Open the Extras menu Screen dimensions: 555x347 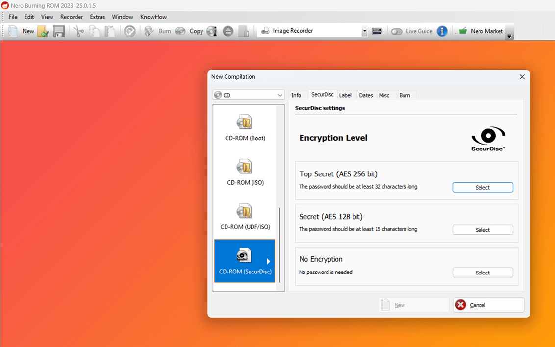tap(98, 17)
